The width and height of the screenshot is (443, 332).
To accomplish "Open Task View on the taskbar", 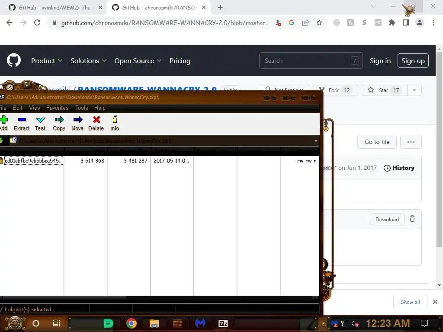I will click(57, 323).
